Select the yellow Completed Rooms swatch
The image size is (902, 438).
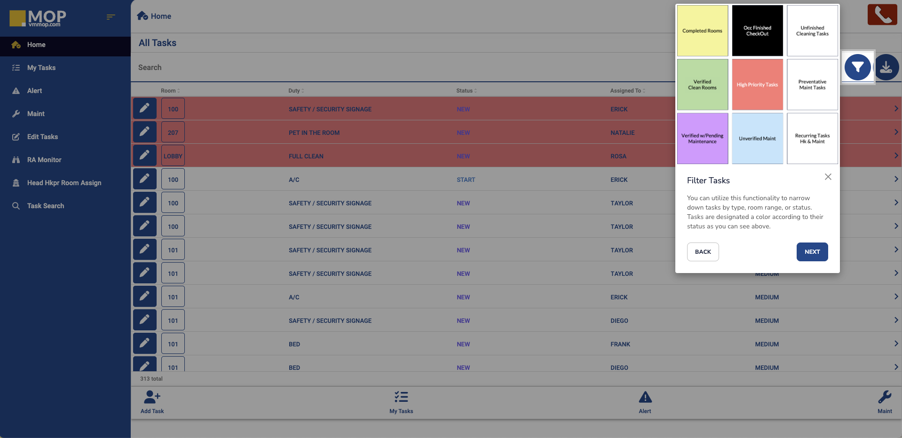click(702, 31)
